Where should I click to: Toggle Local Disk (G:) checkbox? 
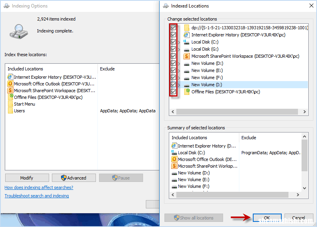(173, 49)
